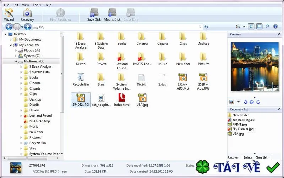The image size is (284, 178).
Task: Expand the Cinema folder in the tree
Action: (21, 83)
